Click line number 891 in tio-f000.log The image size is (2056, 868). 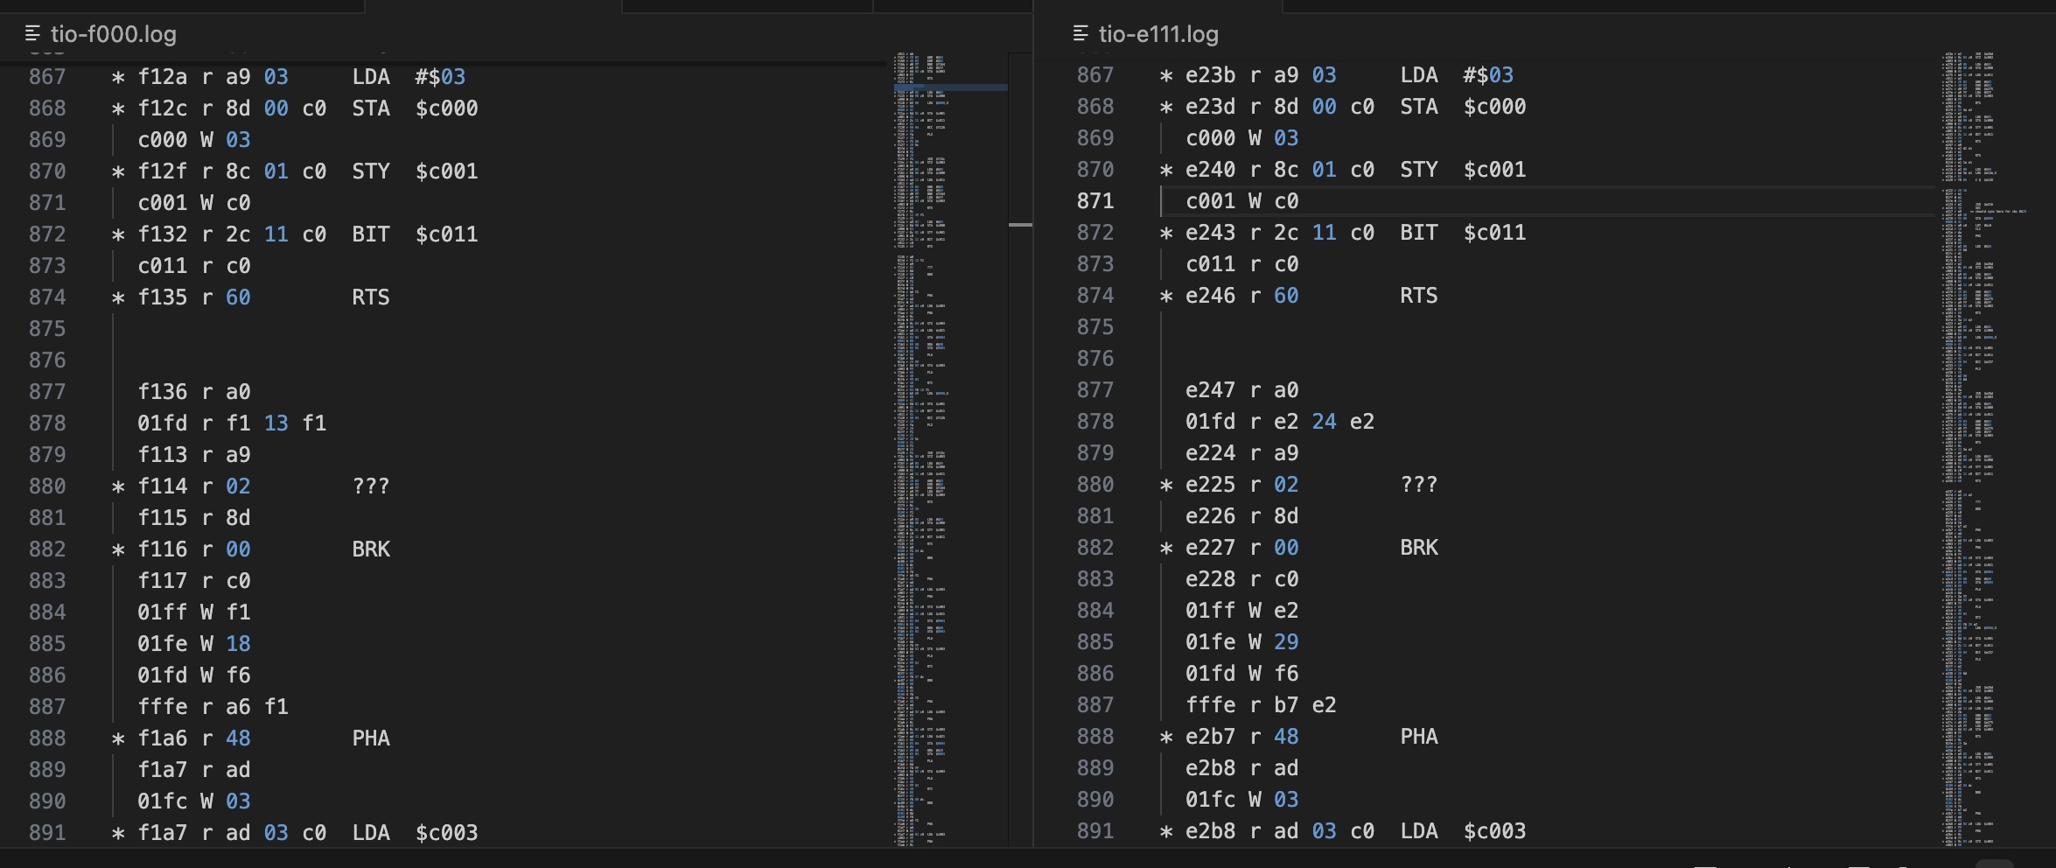(x=47, y=833)
